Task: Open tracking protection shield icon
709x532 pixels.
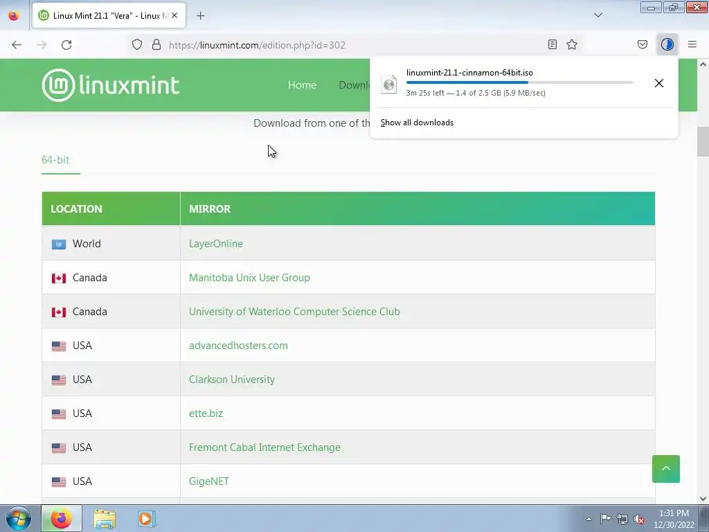Action: point(137,44)
